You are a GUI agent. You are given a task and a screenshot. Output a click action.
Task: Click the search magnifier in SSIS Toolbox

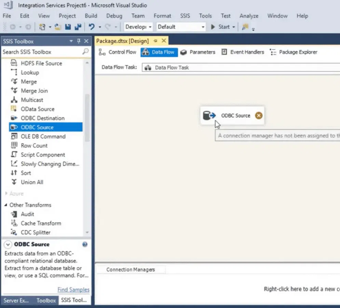tap(85, 52)
